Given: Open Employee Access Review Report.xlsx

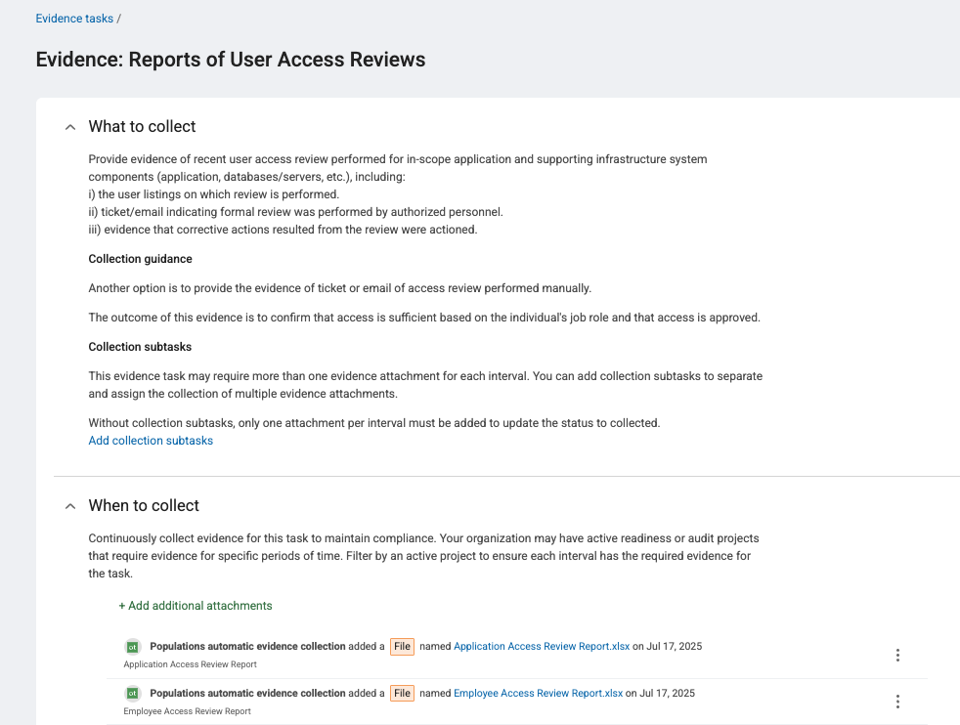Looking at the screenshot, I should (x=538, y=693).
